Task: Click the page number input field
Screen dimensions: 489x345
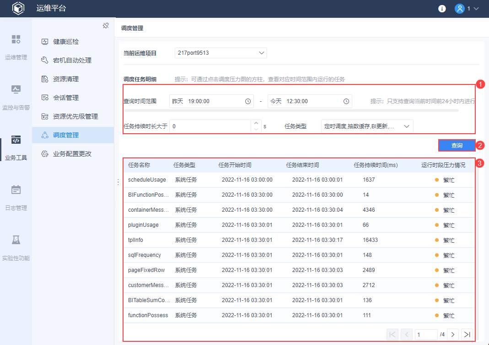Action: tap(426, 335)
